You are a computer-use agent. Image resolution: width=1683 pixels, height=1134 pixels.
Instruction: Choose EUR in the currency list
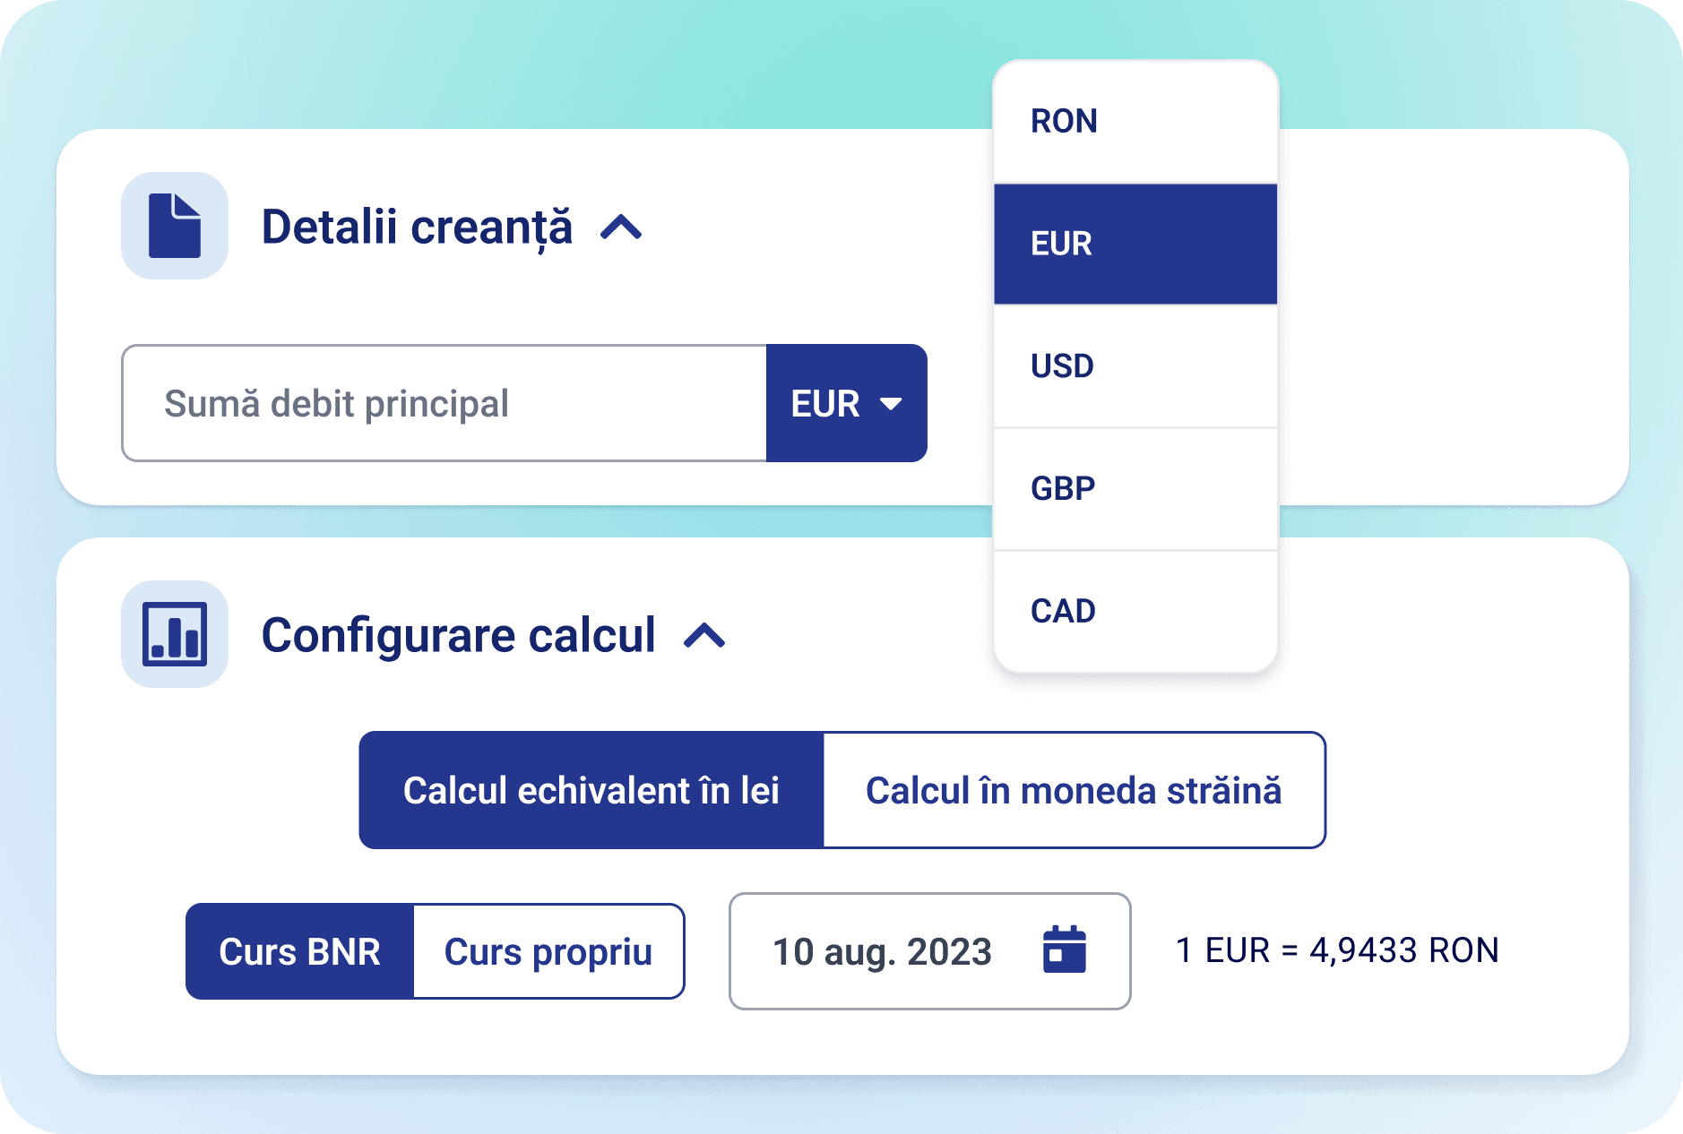click(1135, 244)
